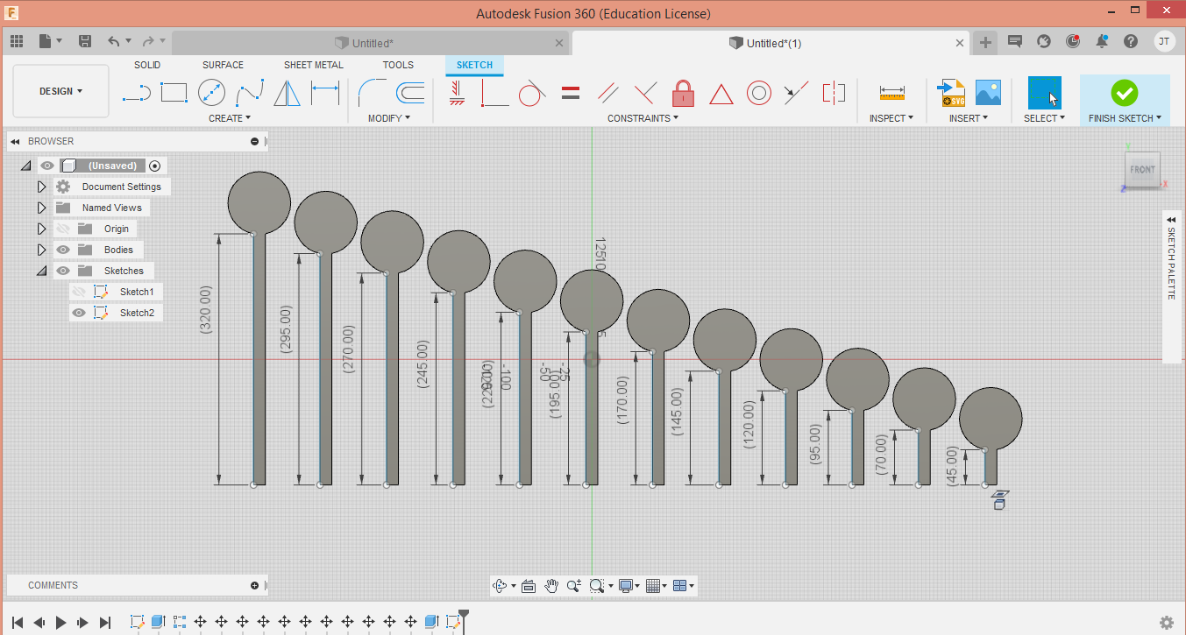This screenshot has height=635, width=1186.
Task: Open the DESIGN workspace dropdown
Action: tap(61, 91)
